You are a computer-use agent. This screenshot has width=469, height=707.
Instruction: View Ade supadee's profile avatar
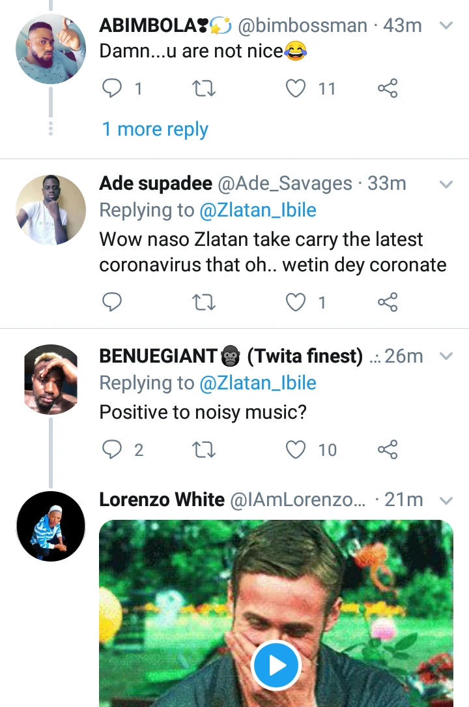51,210
